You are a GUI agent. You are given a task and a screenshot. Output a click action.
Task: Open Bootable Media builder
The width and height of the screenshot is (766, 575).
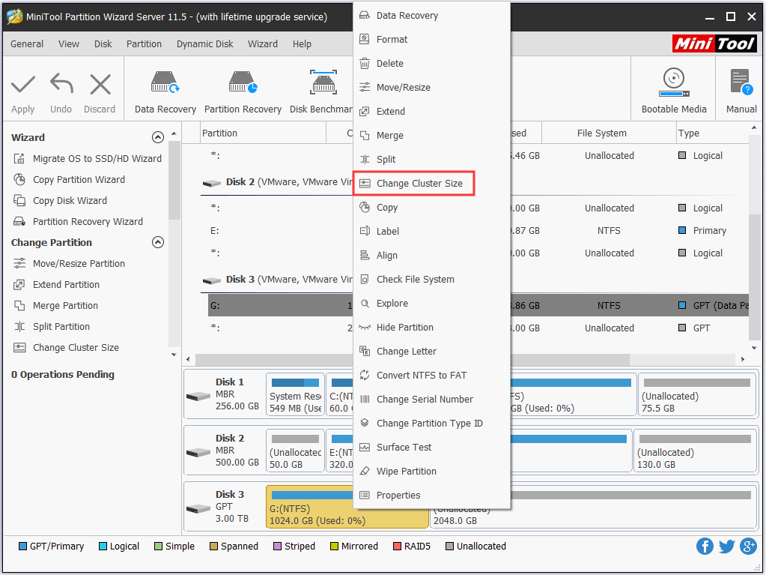click(674, 91)
